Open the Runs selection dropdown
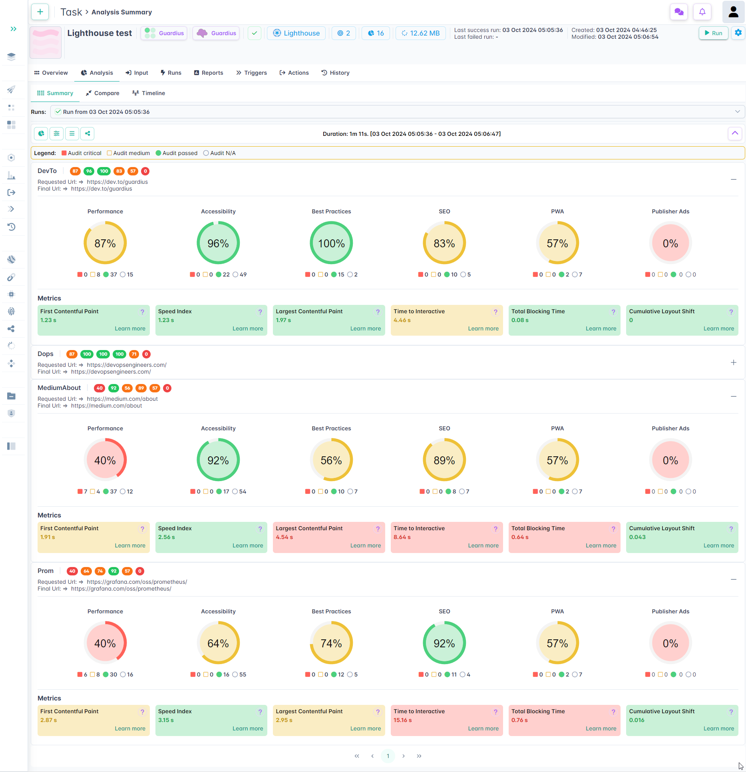 point(398,112)
